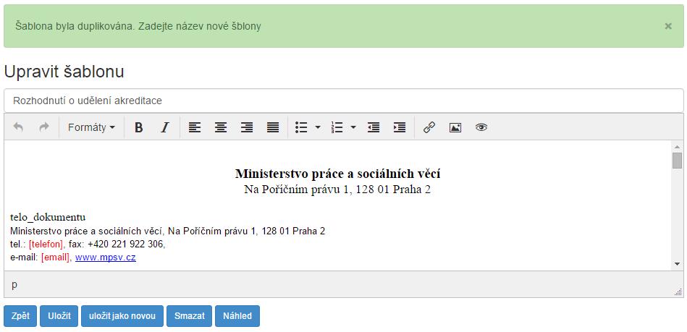Click the red '[email]' placeholder

click(x=55, y=257)
